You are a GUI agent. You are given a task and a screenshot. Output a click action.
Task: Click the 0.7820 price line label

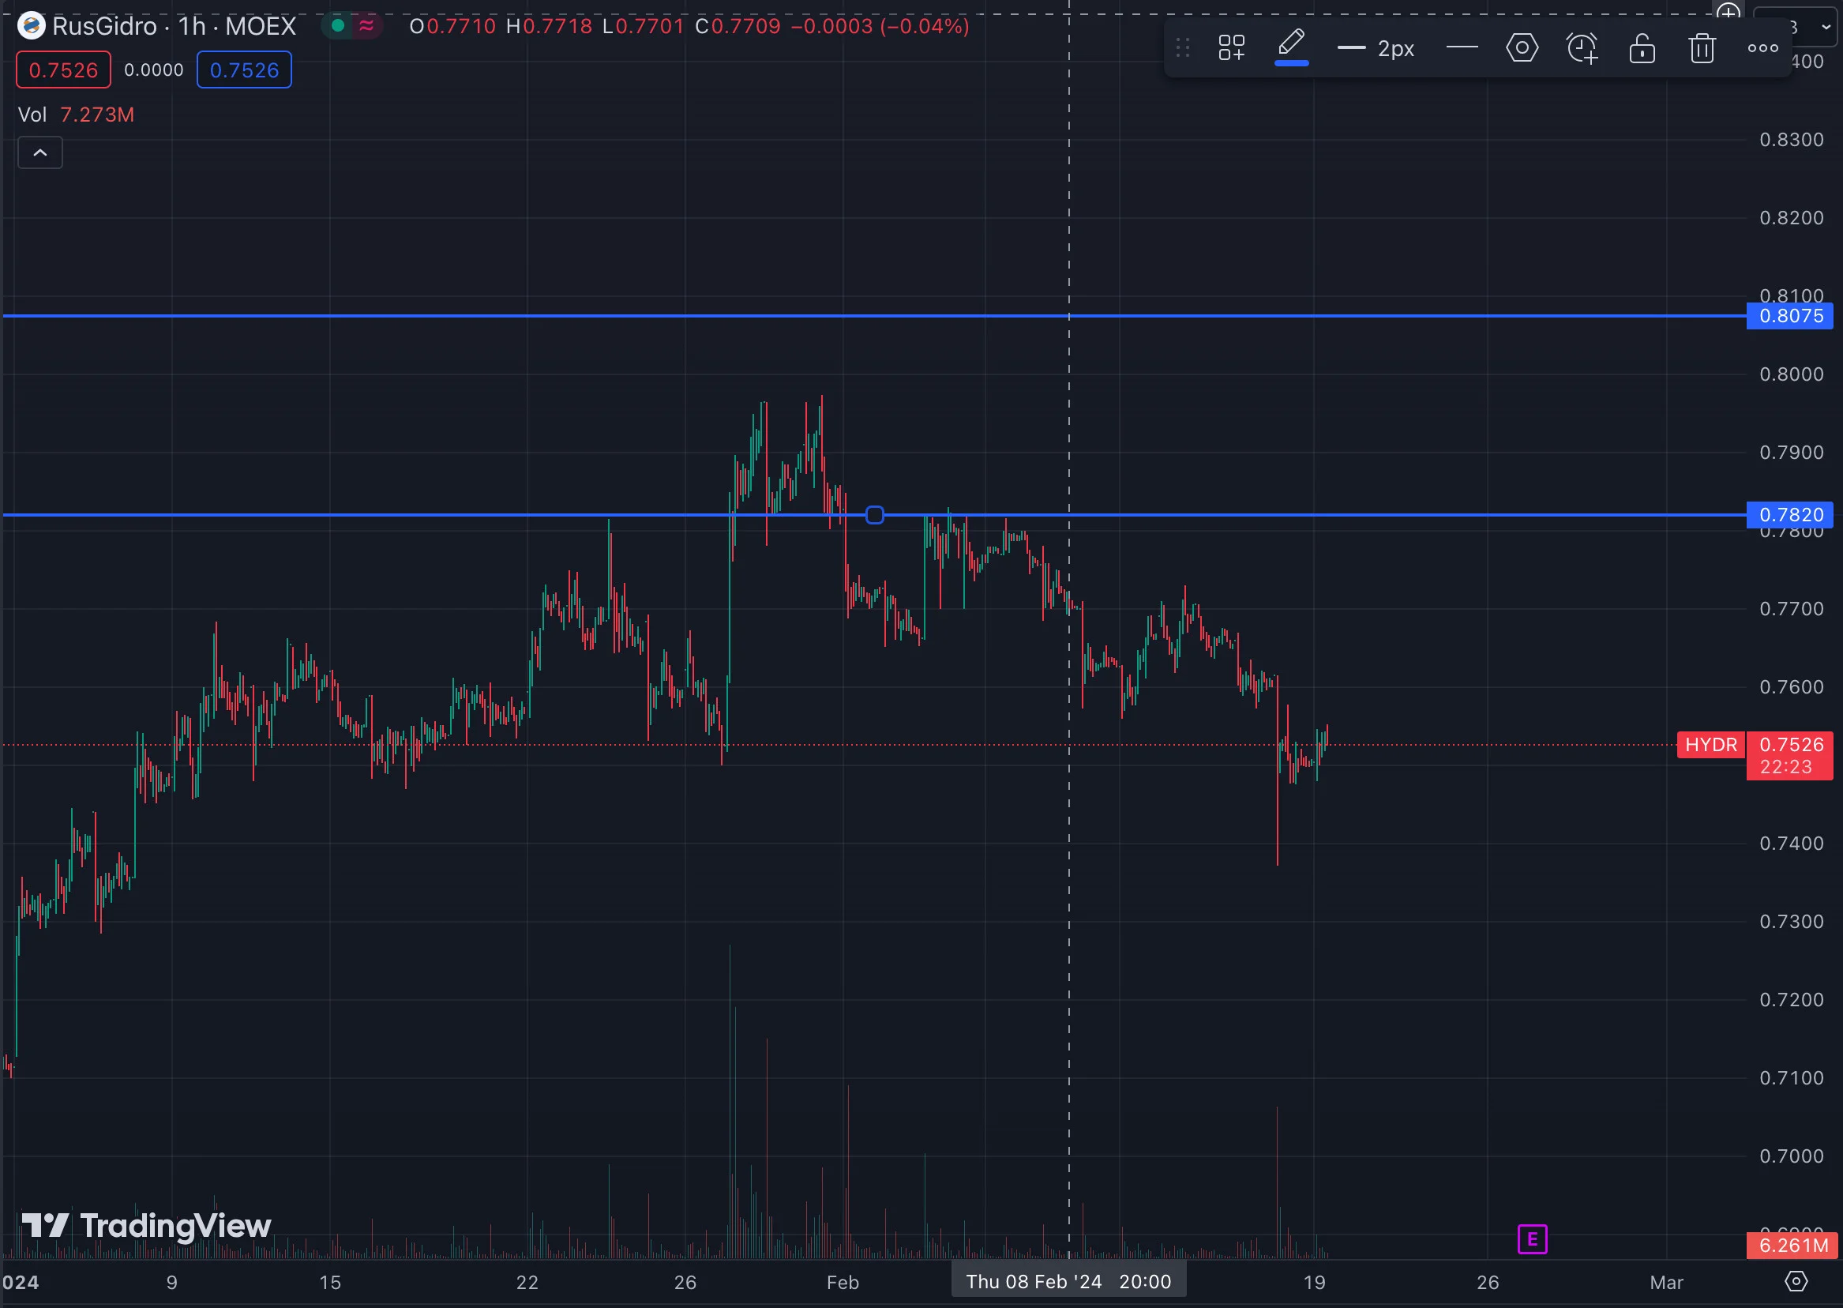coord(1789,515)
